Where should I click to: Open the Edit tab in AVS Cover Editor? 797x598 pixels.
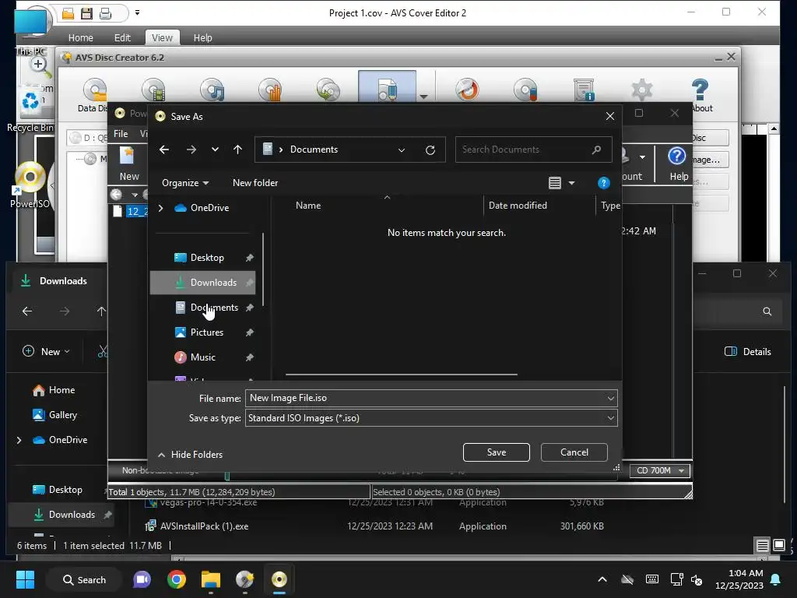click(x=122, y=37)
